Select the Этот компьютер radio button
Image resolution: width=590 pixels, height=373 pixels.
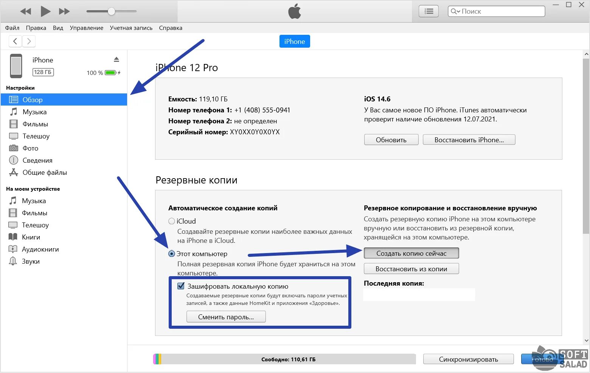click(x=172, y=253)
